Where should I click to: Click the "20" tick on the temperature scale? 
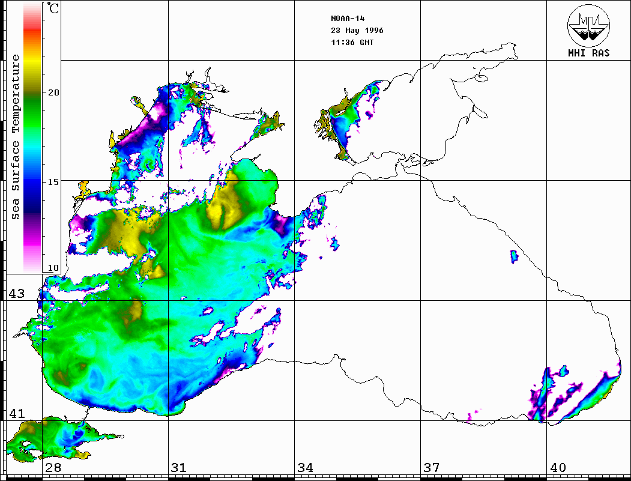click(53, 92)
